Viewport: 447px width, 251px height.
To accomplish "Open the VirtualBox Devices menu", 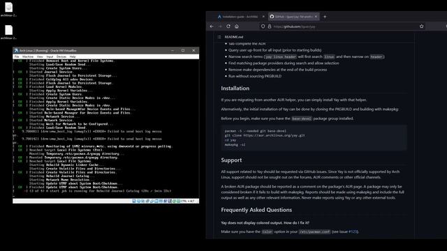I will point(61,56).
